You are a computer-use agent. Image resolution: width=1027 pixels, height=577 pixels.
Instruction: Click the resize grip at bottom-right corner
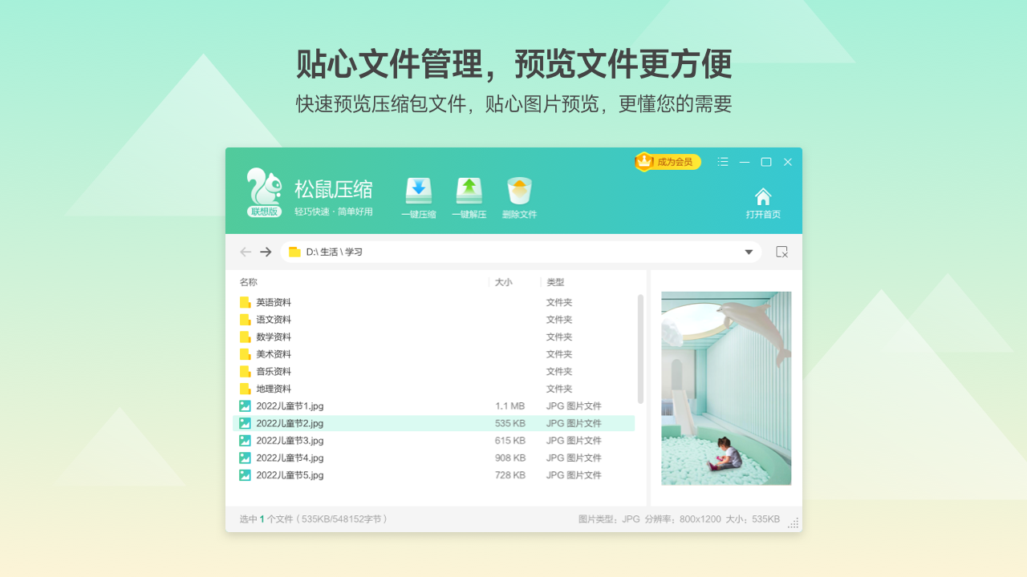point(794,523)
